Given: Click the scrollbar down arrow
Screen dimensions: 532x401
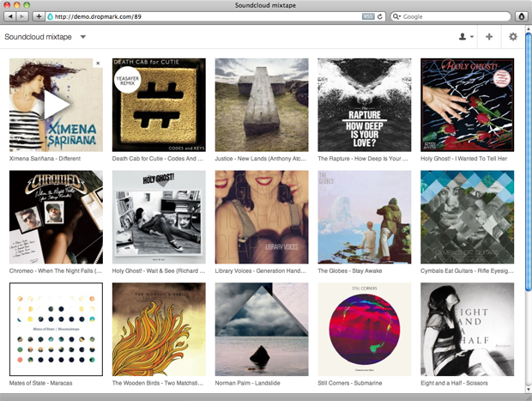Looking at the screenshot, I should pos(529,390).
